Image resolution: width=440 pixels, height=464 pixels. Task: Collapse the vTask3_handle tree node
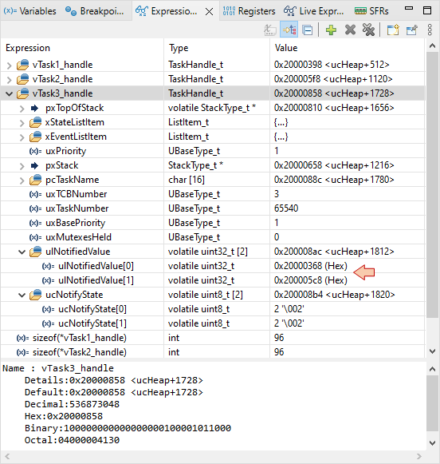(x=9, y=93)
